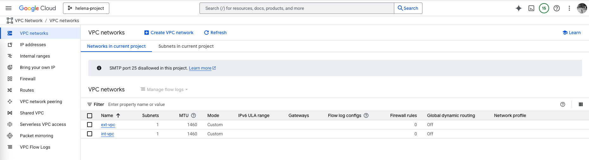Open the main navigation hamburger menu
589x160 pixels.
(9, 8)
